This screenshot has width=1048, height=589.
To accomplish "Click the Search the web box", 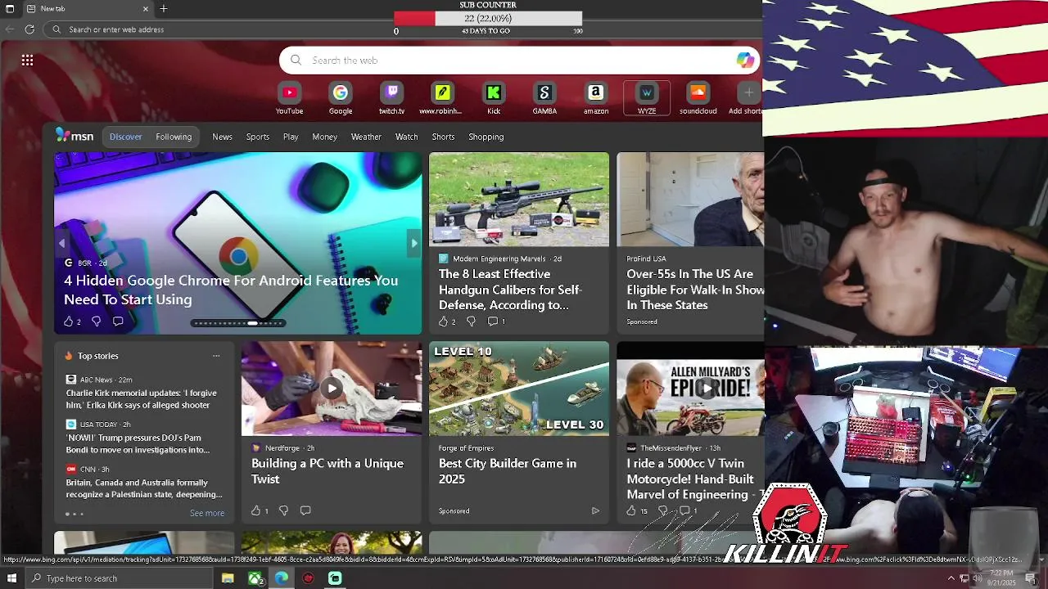I will (x=520, y=61).
